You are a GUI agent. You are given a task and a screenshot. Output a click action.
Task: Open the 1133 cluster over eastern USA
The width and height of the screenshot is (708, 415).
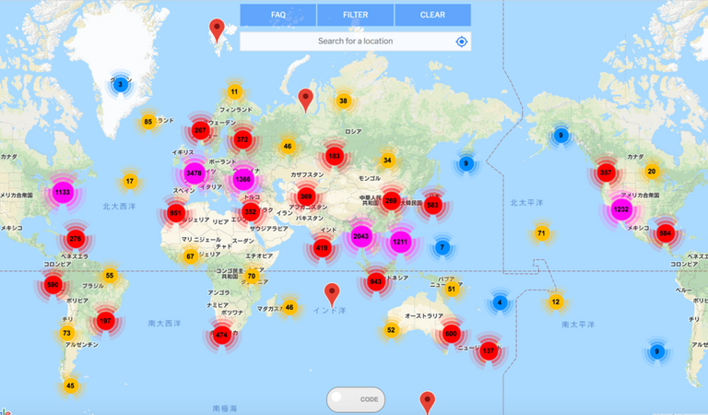[x=63, y=193]
